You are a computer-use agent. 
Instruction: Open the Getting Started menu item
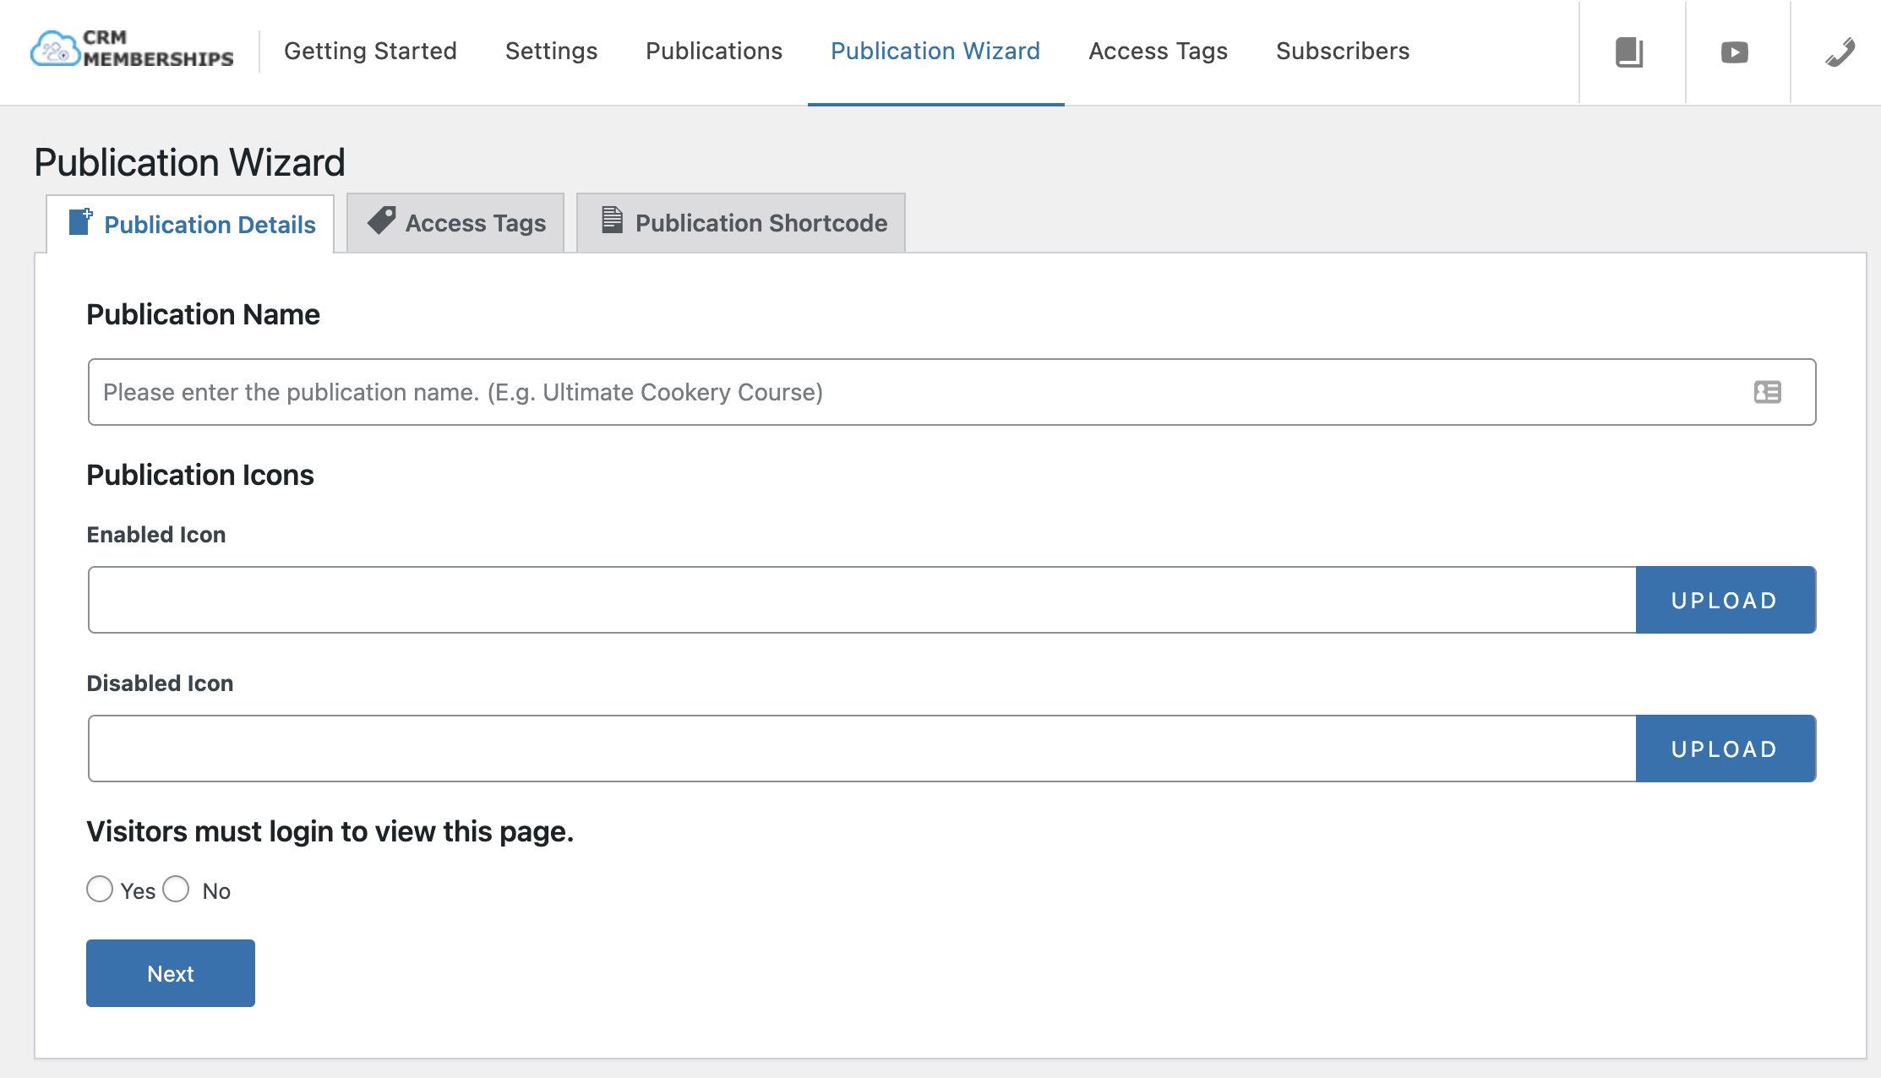point(370,52)
